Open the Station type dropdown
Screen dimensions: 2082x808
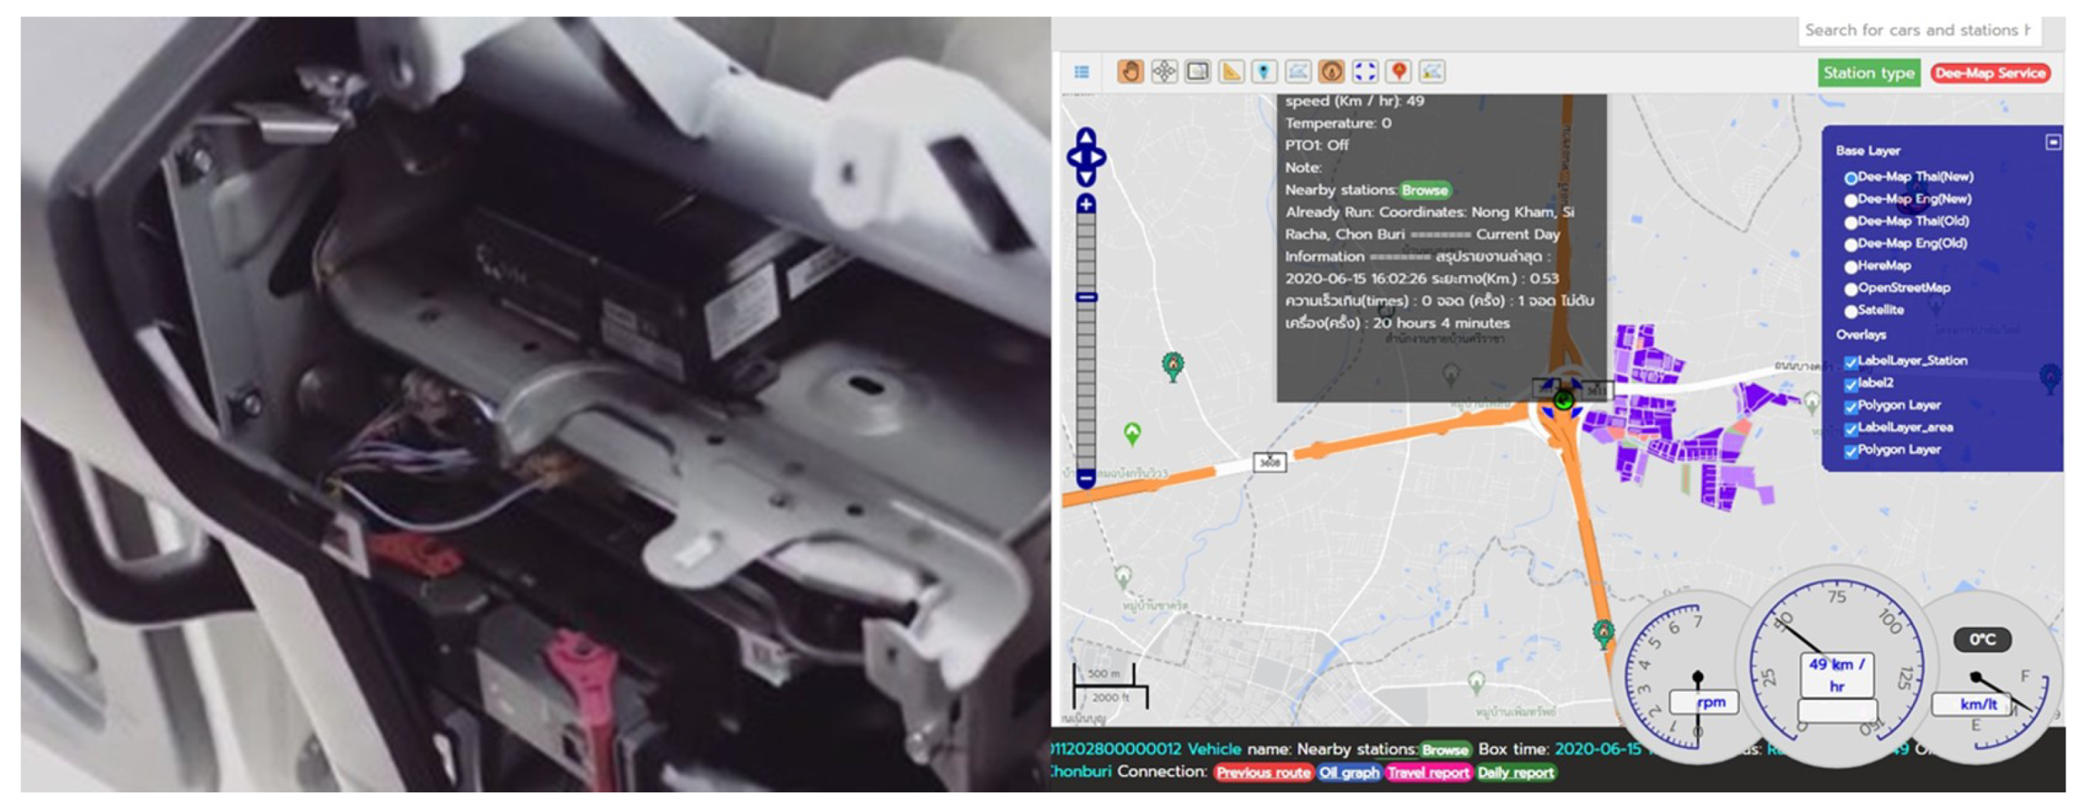pos(1868,73)
